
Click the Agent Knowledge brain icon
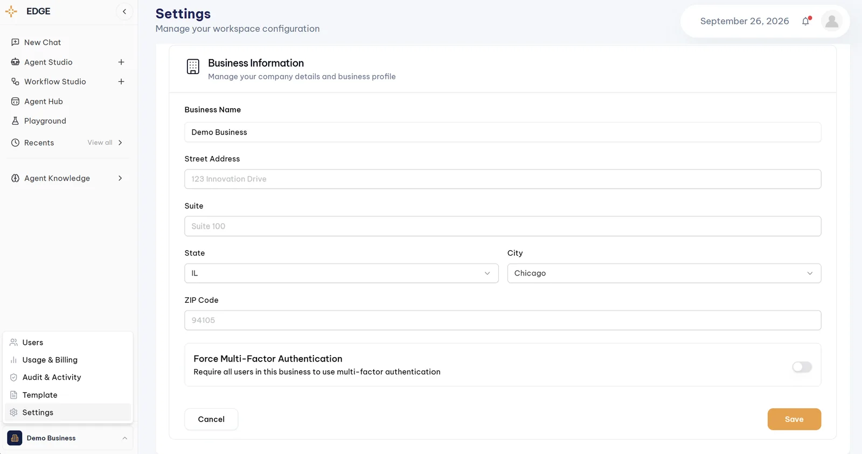[15, 178]
